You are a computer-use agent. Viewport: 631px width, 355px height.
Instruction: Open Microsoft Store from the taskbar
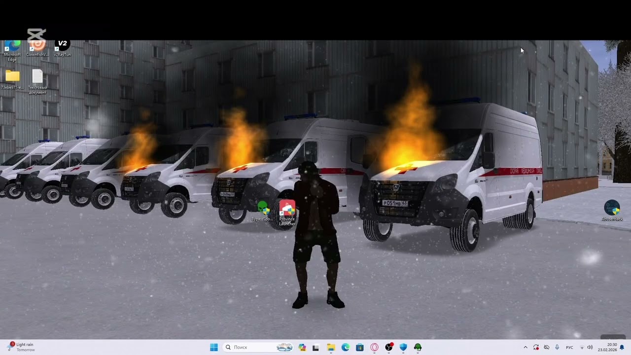coord(360,347)
